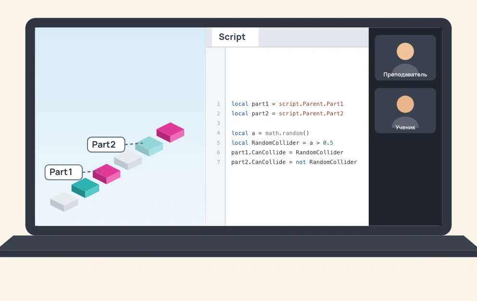Click the '0.5' value in line 5
This screenshot has width=477, height=301.
click(328, 143)
